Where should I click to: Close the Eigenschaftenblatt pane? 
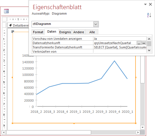point(150,4)
